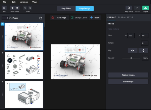This screenshot has height=110, width=151.
Task: Redo the last action
Action: click(x=17, y=8)
